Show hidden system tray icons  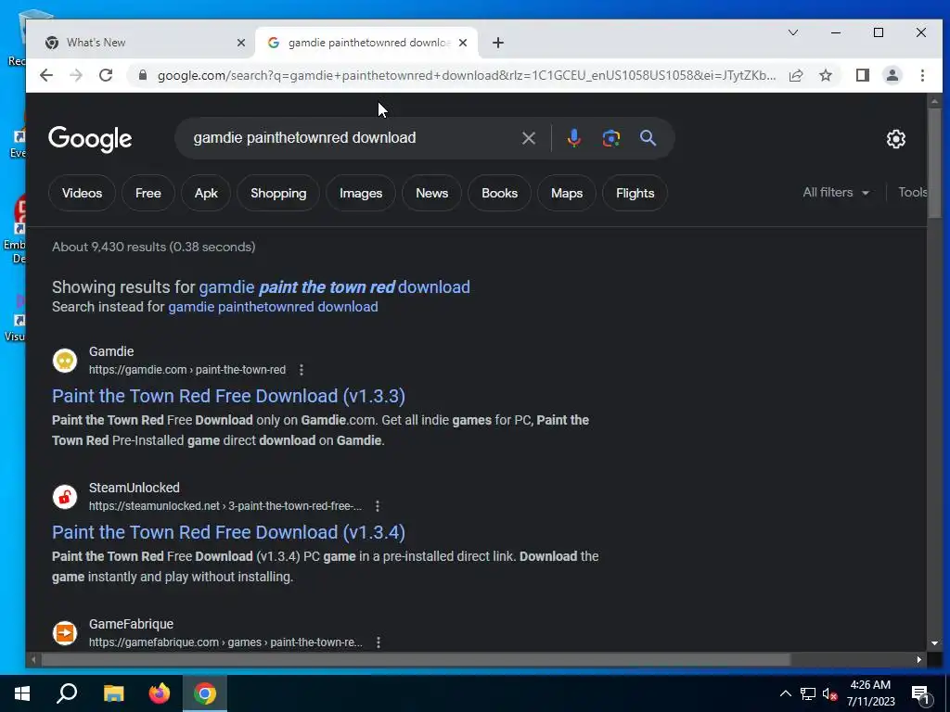[785, 693]
